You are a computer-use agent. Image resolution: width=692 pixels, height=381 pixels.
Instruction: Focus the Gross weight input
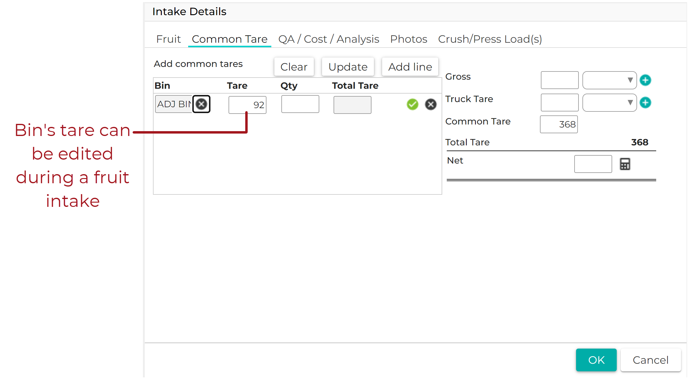pyautogui.click(x=560, y=80)
